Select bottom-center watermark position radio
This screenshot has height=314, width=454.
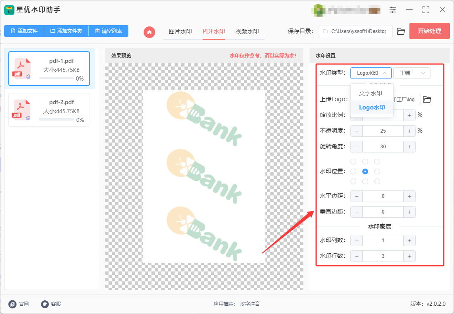(x=365, y=181)
